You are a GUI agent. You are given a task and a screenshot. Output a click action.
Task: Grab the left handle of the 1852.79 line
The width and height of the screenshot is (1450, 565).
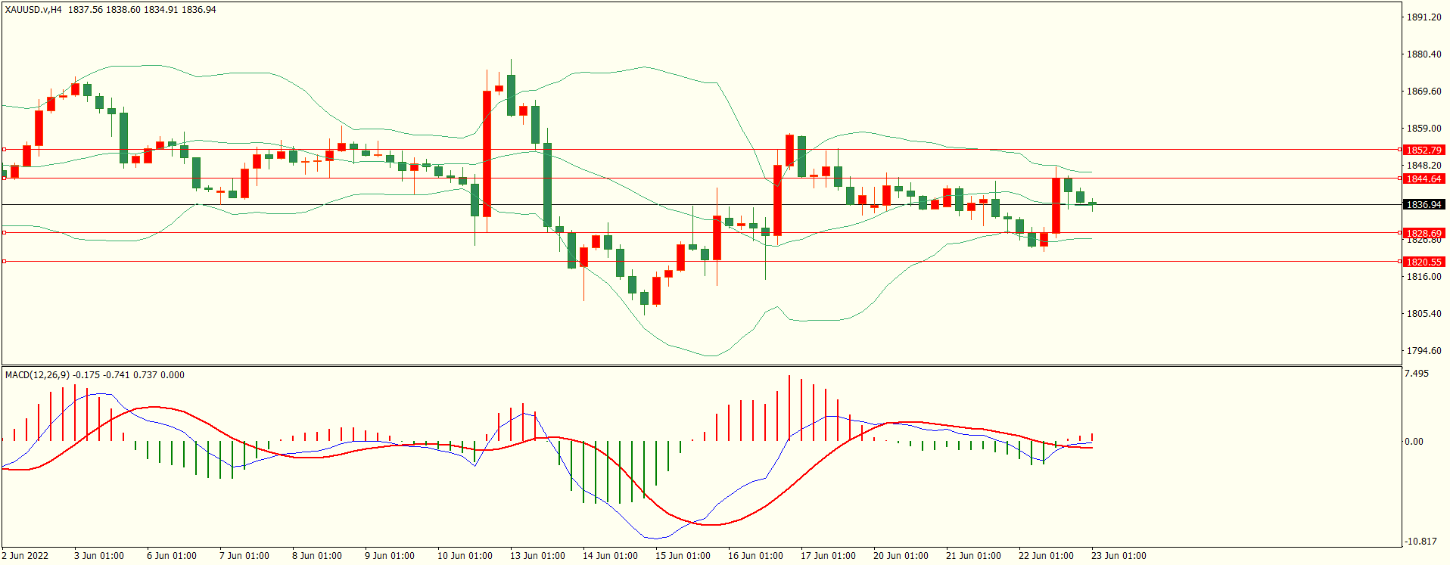[4, 150]
